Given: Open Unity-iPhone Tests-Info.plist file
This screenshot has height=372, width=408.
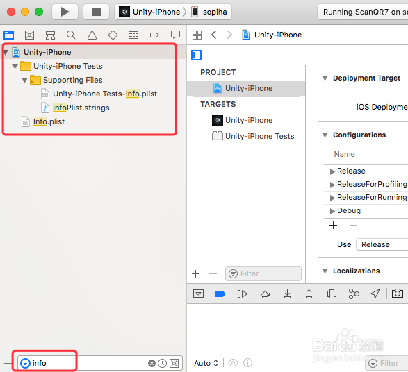Looking at the screenshot, I should click(105, 94).
